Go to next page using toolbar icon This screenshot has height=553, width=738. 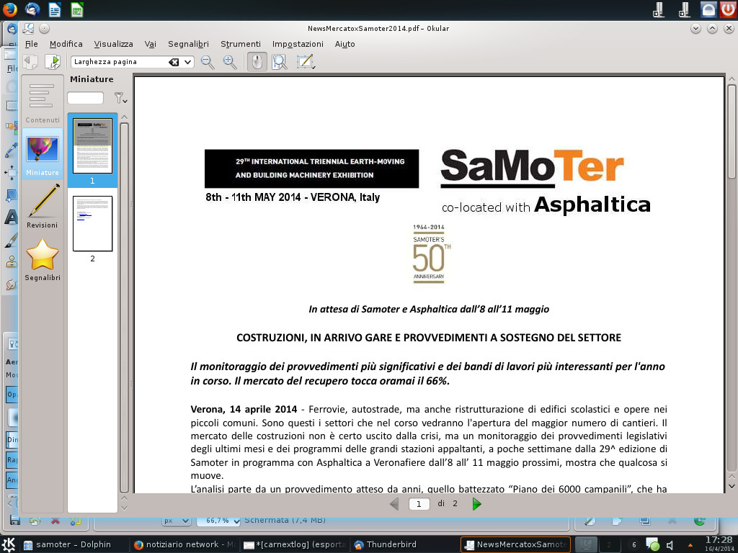[x=53, y=62]
